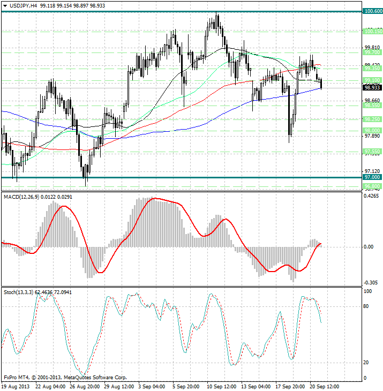Click the 99.700 green level label
This screenshot has height=391, width=383.
(372, 52)
